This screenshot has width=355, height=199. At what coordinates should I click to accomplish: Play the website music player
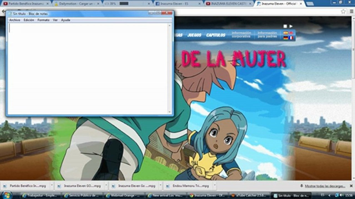point(291,26)
